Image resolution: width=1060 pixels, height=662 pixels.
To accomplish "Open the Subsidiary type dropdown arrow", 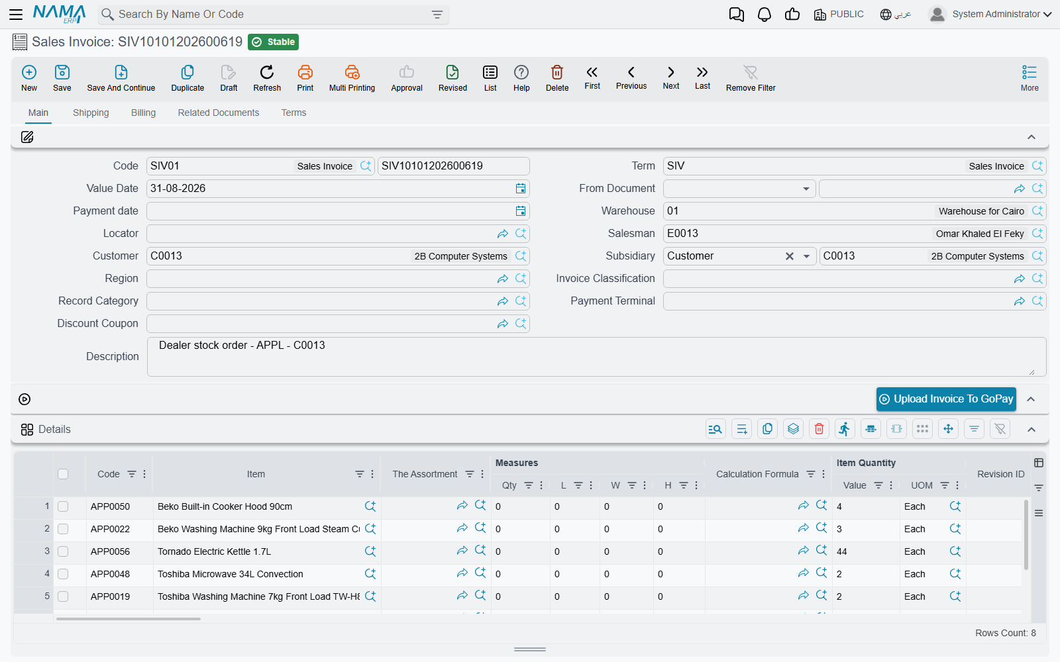I will 806,256.
